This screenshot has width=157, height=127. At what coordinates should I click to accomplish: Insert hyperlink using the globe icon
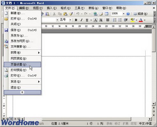(95, 14)
